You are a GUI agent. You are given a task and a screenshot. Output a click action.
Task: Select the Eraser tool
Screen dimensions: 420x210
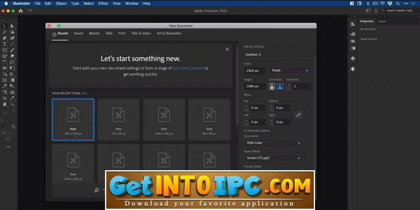tap(12, 56)
